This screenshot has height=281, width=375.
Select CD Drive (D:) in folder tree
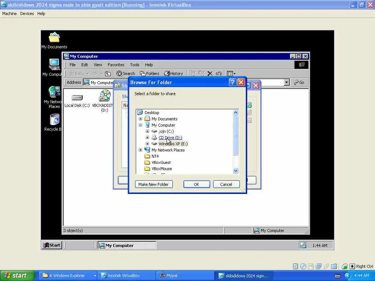tap(170, 138)
